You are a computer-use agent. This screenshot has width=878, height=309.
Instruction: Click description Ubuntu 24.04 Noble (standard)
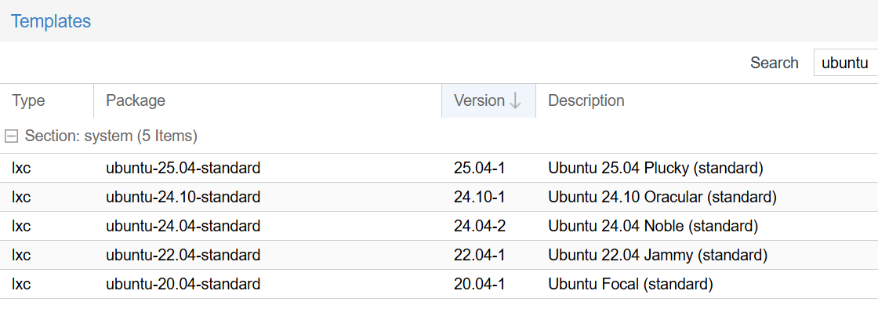coord(653,226)
